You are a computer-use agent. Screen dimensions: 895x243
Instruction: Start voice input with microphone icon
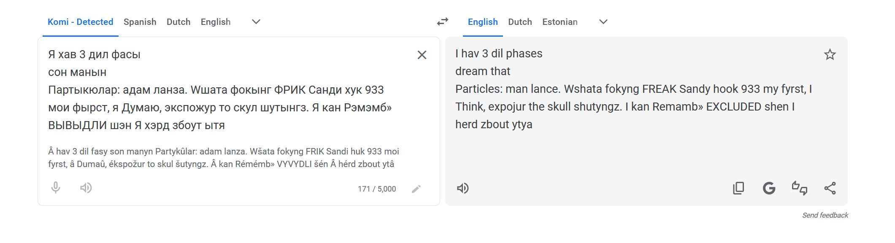coord(56,188)
